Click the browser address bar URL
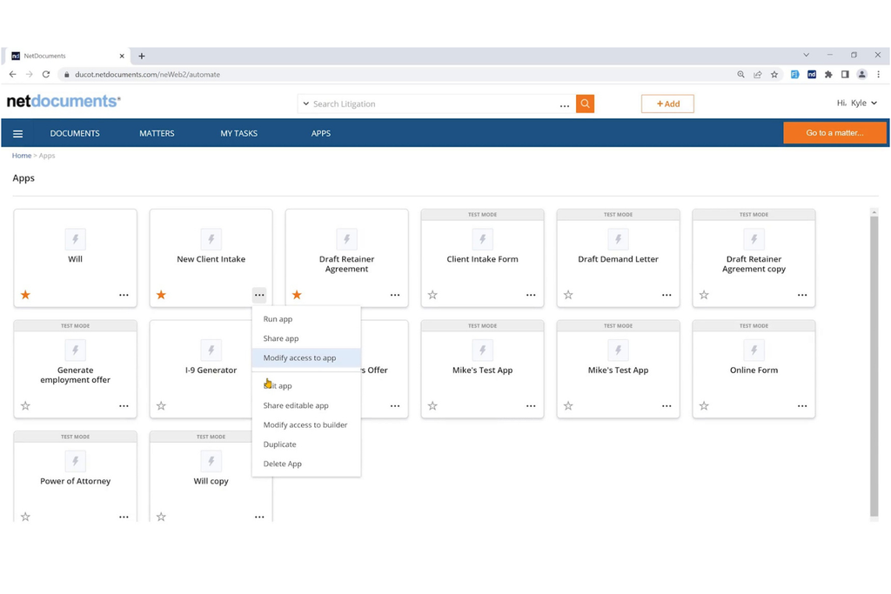891x594 pixels. [147, 75]
